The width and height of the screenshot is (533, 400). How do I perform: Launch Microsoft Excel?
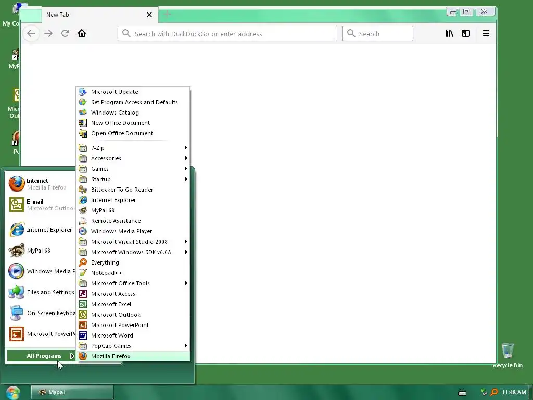pyautogui.click(x=133, y=304)
